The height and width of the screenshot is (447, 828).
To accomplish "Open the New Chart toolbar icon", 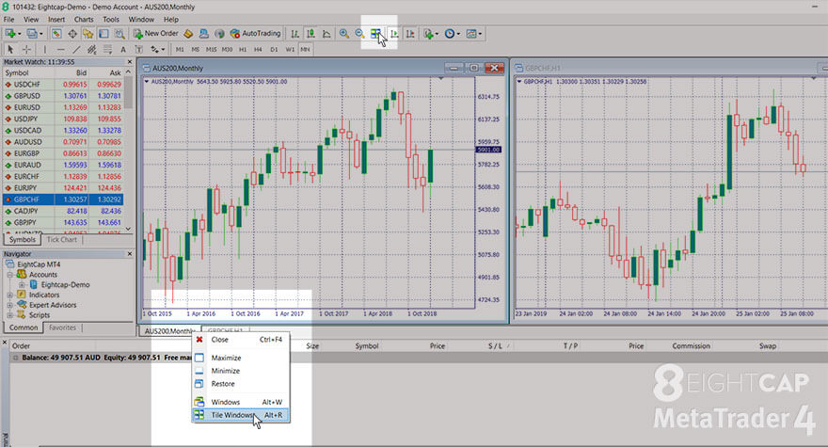I will point(9,34).
